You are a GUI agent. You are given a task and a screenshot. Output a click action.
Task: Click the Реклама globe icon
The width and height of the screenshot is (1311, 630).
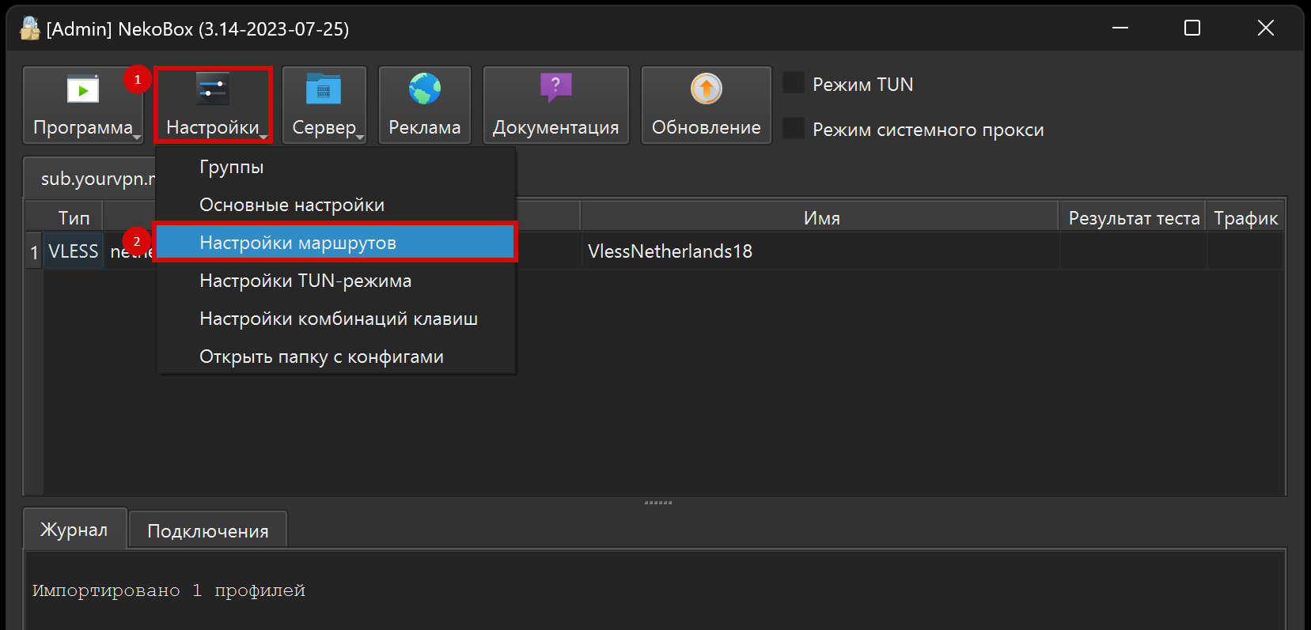[x=425, y=89]
